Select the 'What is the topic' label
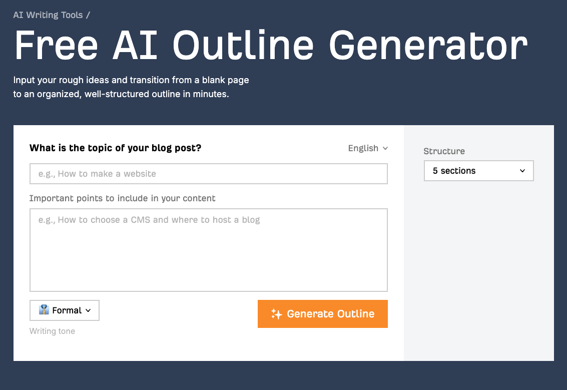567x390 pixels. 116,148
